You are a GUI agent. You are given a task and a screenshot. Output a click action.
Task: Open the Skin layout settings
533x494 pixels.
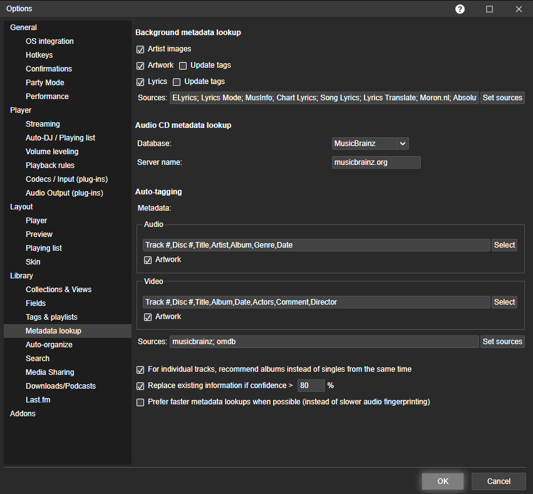tap(33, 262)
